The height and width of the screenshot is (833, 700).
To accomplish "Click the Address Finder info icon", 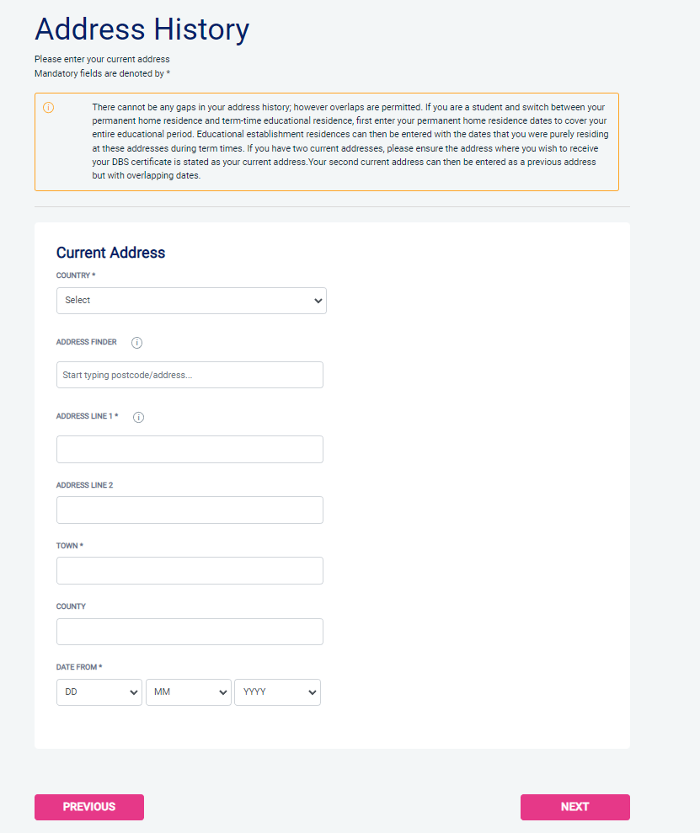I will coord(136,343).
